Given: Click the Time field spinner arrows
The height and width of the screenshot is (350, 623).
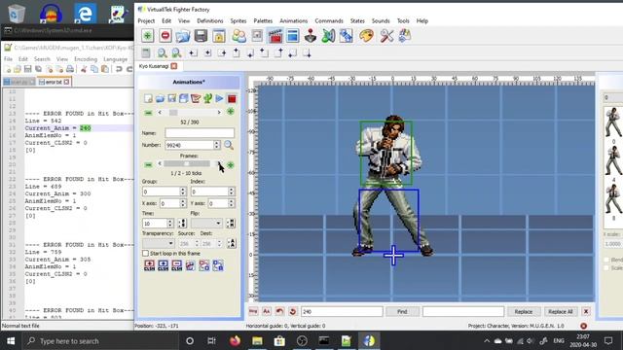Looking at the screenshot, I should [x=170, y=224].
